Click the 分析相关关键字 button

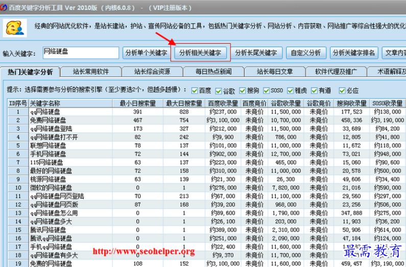tap(200, 53)
